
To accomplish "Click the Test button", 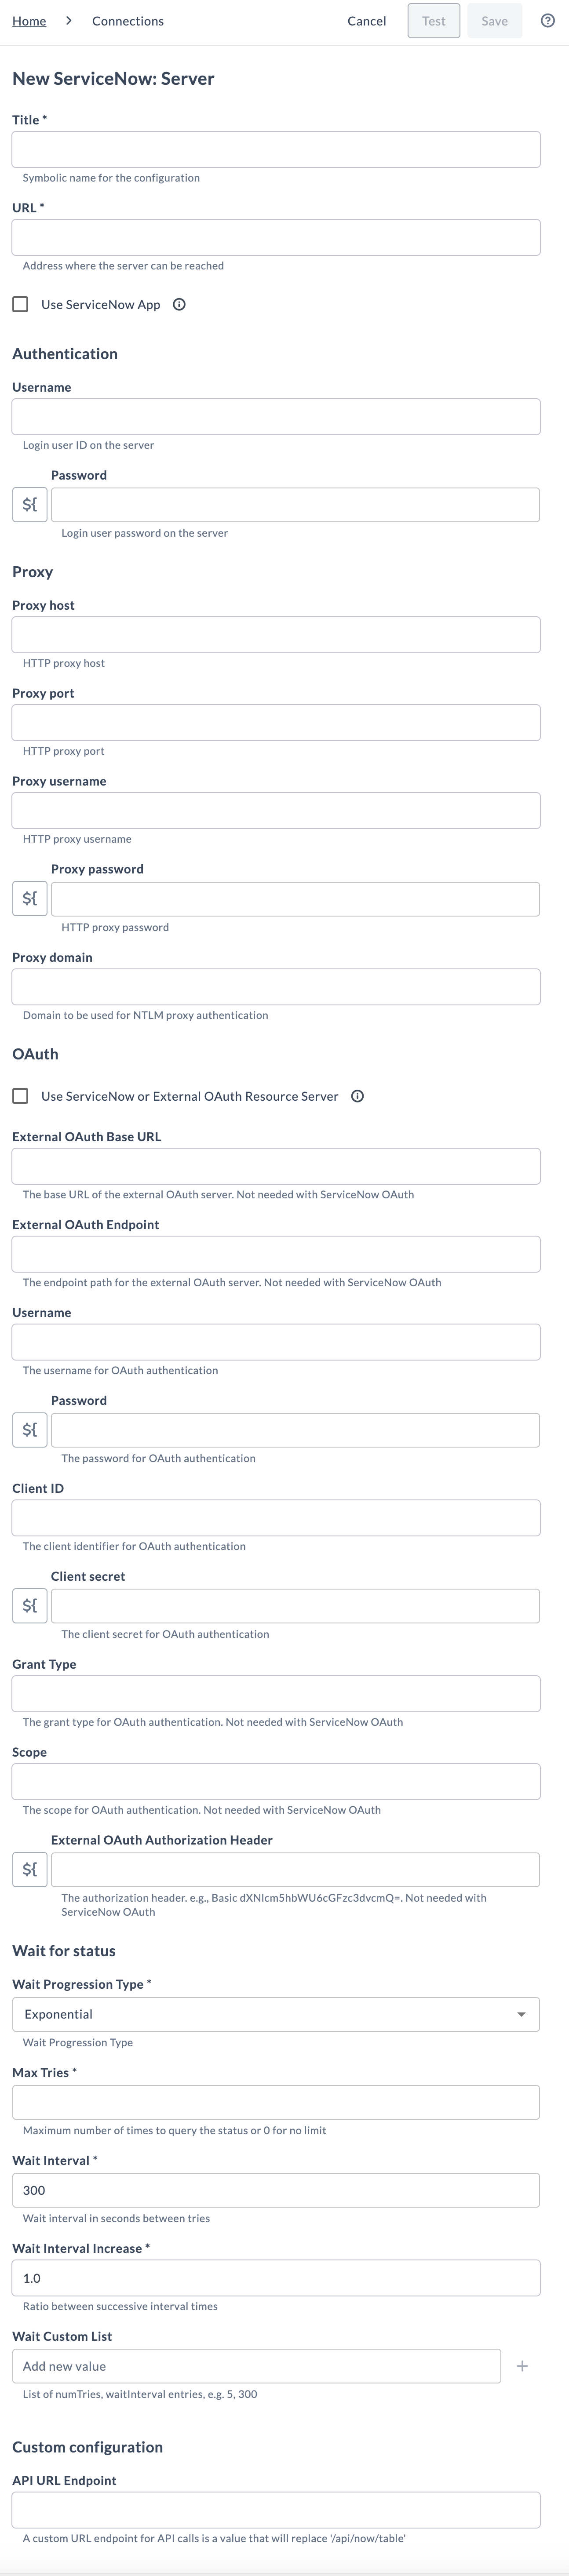I will [433, 20].
